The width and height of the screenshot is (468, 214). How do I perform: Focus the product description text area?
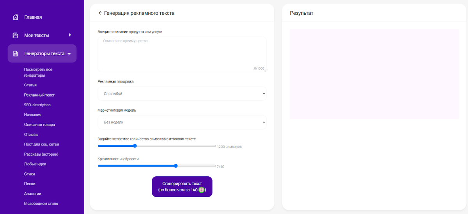click(182, 54)
